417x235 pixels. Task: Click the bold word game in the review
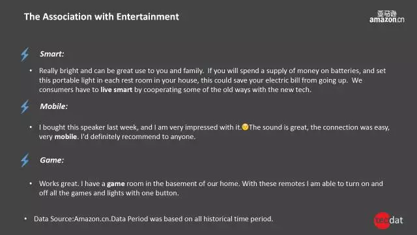116,184
